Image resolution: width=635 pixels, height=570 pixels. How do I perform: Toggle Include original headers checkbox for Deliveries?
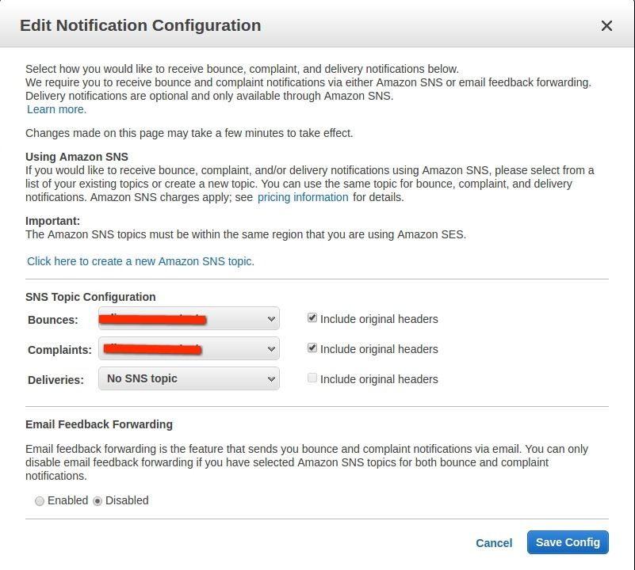pos(312,378)
